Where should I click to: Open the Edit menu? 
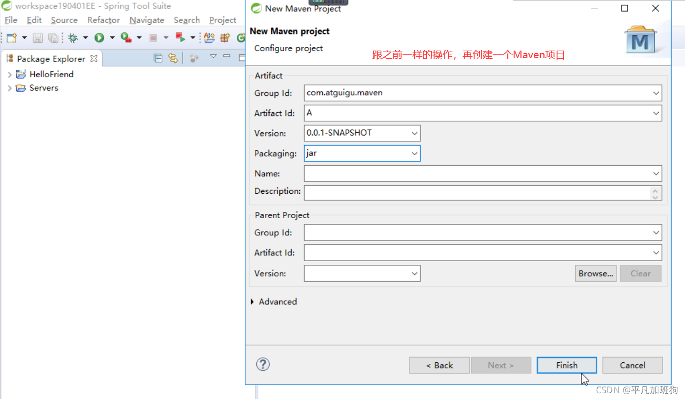pyautogui.click(x=34, y=20)
